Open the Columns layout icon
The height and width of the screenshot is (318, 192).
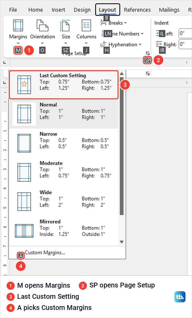[86, 26]
